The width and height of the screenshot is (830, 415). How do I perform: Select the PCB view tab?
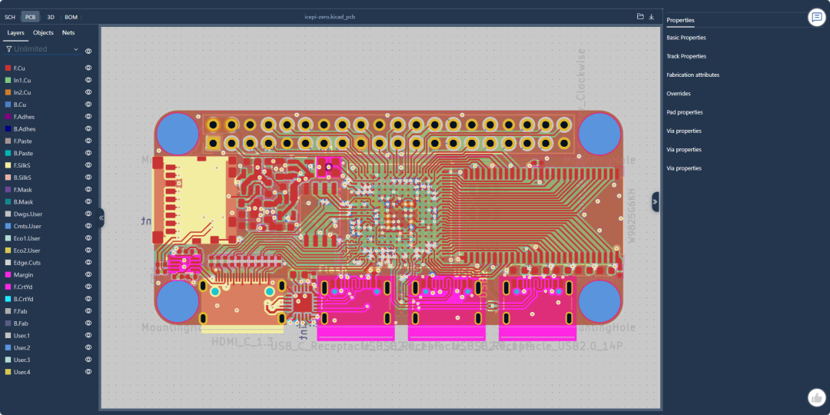(x=30, y=17)
